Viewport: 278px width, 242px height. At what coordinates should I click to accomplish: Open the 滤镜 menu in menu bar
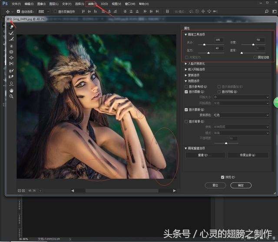[x=92, y=3]
